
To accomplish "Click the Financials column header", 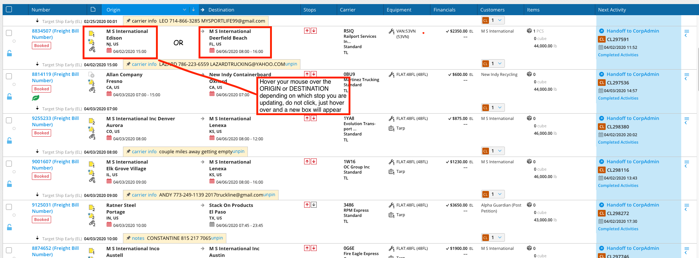I will [445, 10].
